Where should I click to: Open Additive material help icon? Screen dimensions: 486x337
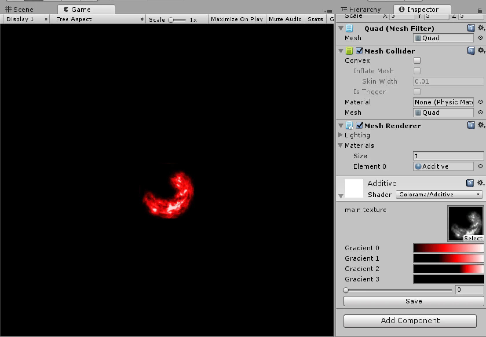pos(470,183)
